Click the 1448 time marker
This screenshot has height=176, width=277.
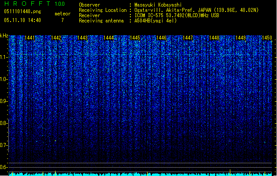(214, 38)
